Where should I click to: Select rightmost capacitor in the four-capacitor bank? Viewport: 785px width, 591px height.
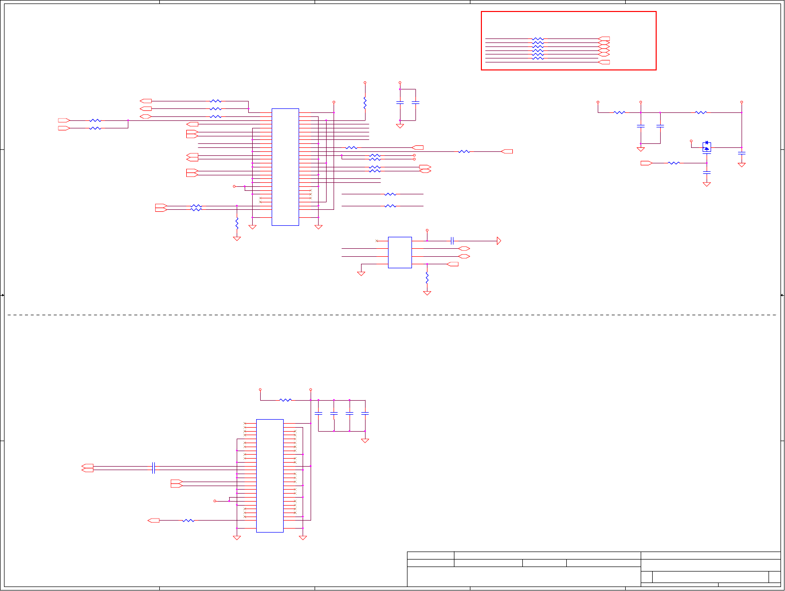pos(365,413)
